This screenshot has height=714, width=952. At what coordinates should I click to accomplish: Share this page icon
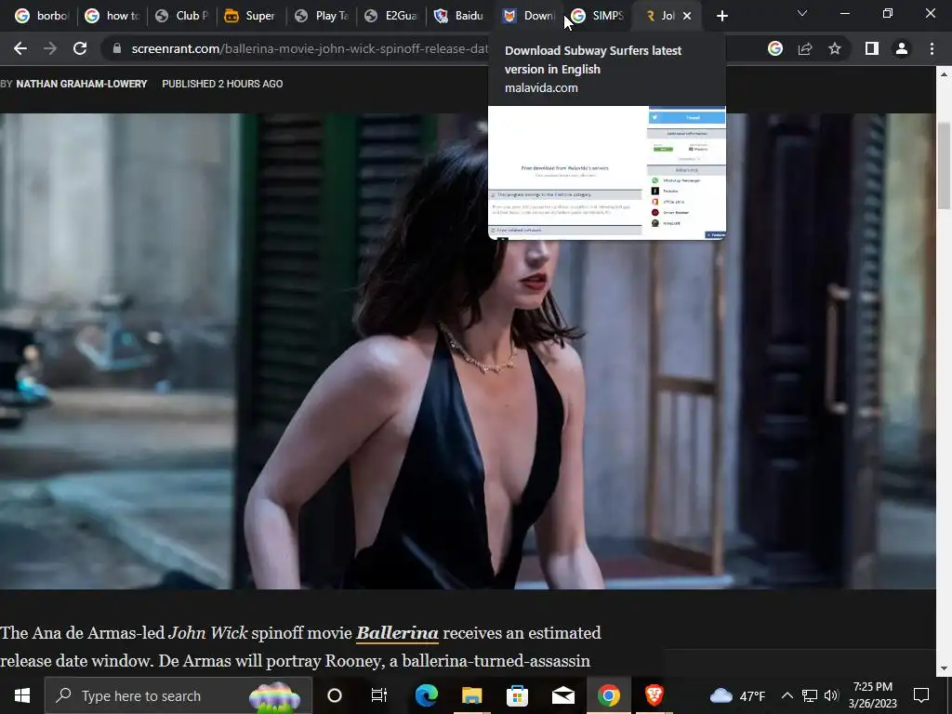805,48
